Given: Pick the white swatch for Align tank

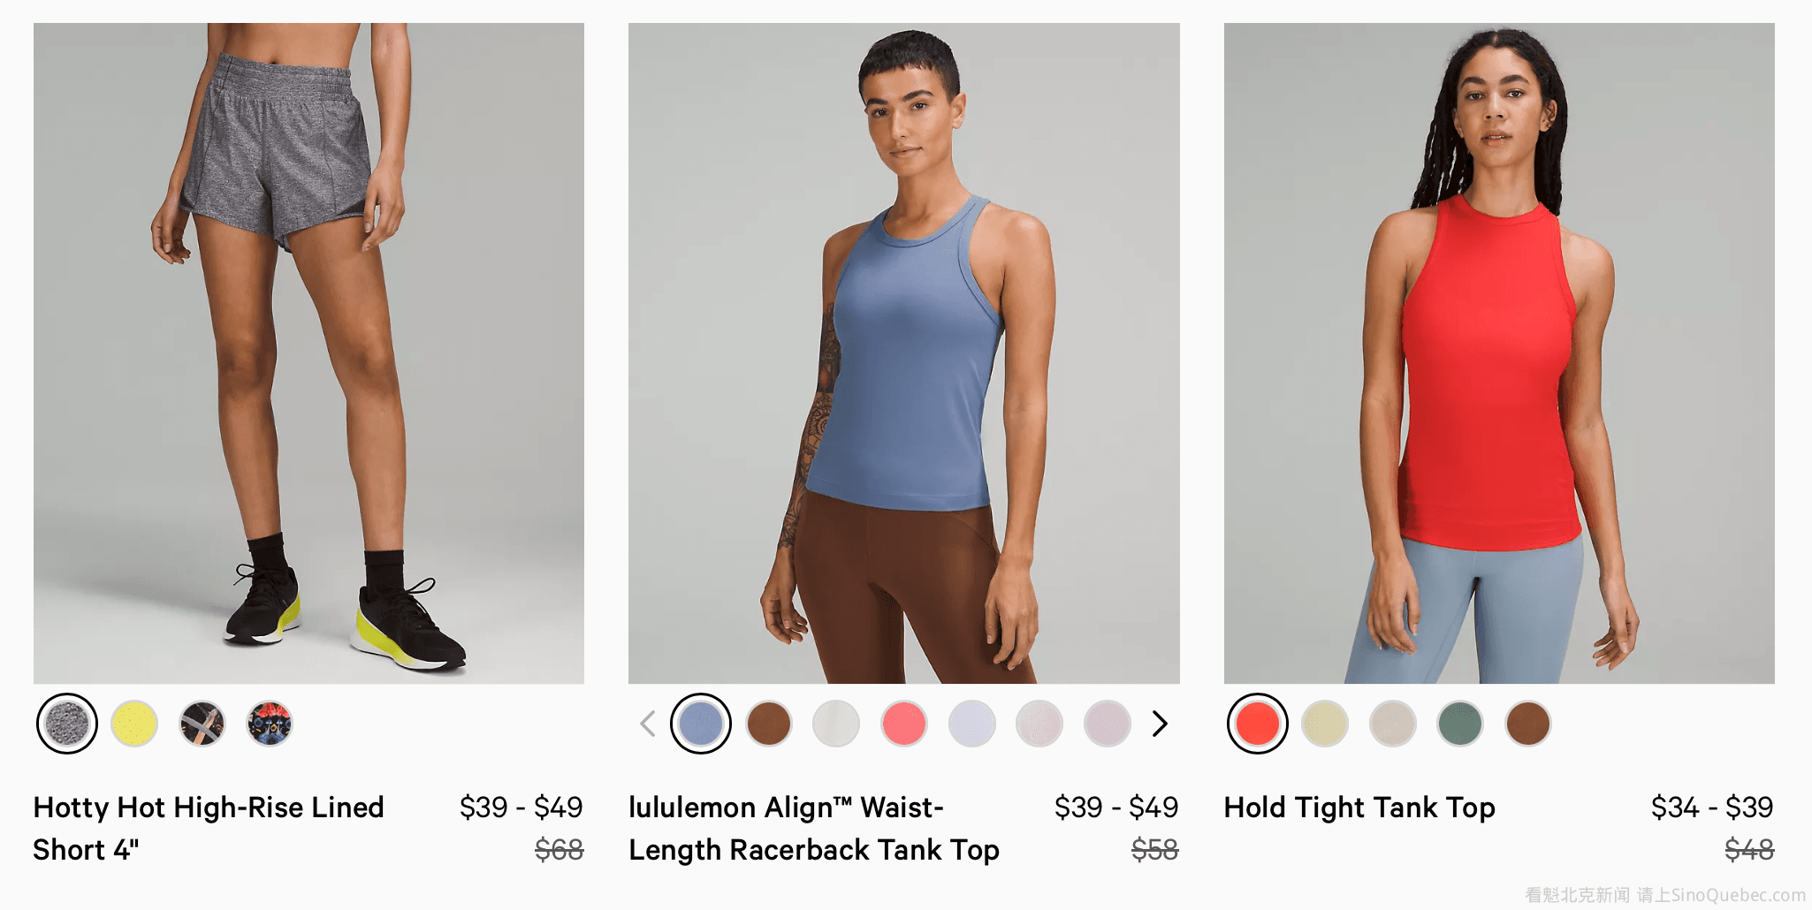Looking at the screenshot, I should point(836,724).
